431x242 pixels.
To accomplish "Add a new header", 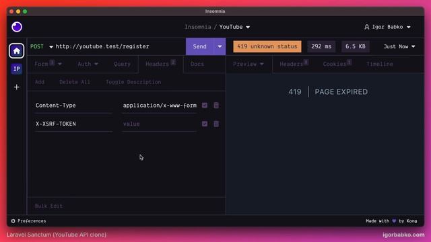I will pos(40,82).
